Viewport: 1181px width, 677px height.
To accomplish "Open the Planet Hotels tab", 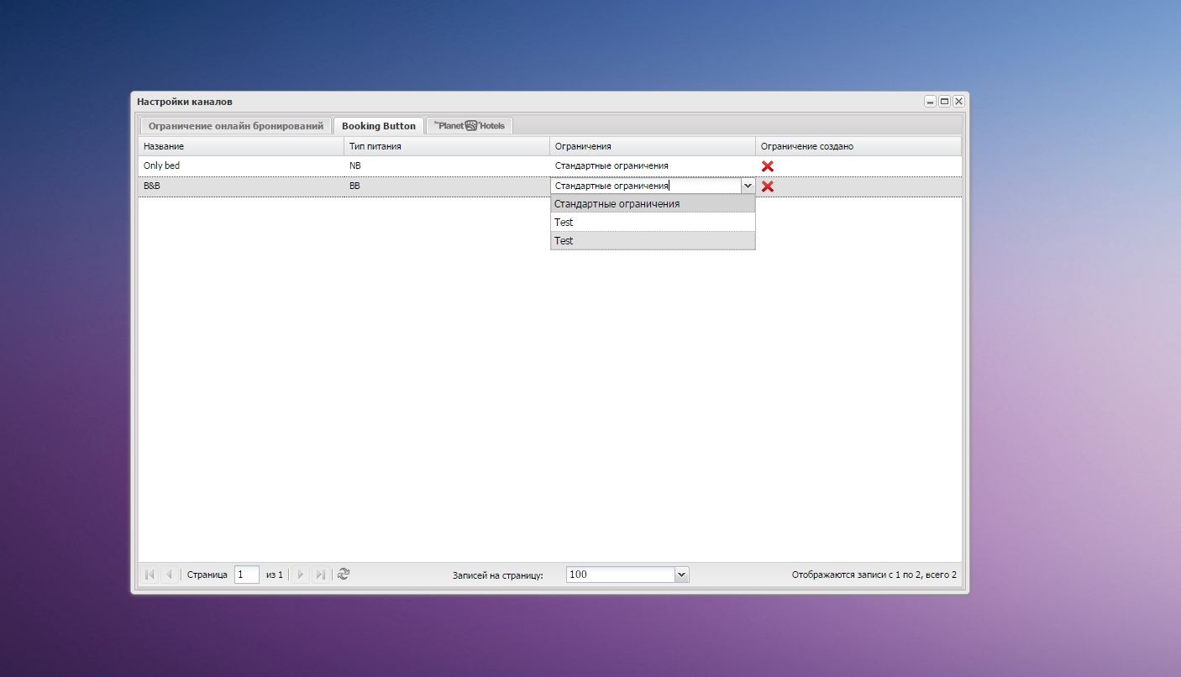I will 470,126.
